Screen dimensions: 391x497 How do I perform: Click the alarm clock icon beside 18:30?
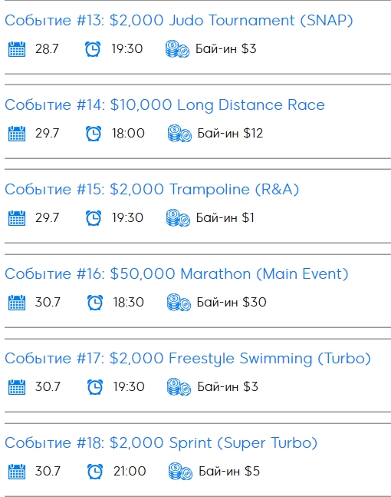[x=95, y=303]
